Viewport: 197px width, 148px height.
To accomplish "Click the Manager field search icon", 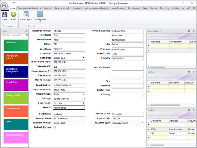I will point(83,99).
